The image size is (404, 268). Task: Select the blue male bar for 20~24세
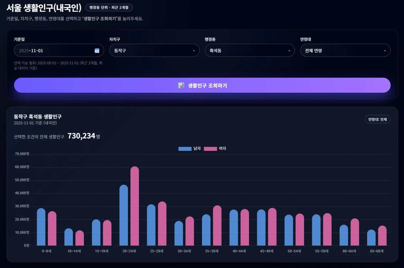click(124, 215)
